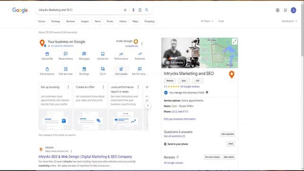The width and height of the screenshot is (304, 171).
Task: Click info icon beside You manage this Business Profile
Action: (207, 92)
